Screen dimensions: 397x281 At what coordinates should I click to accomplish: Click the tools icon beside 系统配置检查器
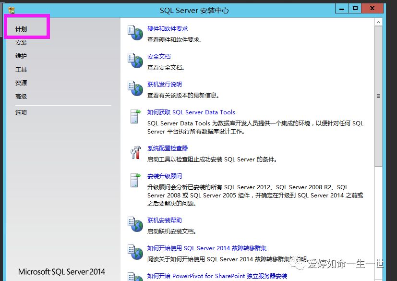136,152
